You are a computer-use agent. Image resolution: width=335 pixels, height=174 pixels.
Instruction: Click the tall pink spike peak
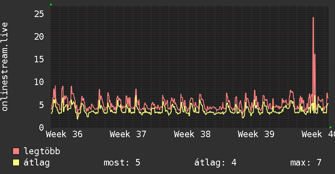313,18
